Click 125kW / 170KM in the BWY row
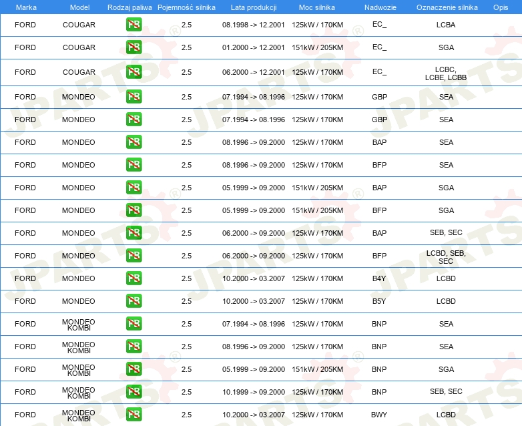Viewport: 522px width, 426px height. coord(318,415)
